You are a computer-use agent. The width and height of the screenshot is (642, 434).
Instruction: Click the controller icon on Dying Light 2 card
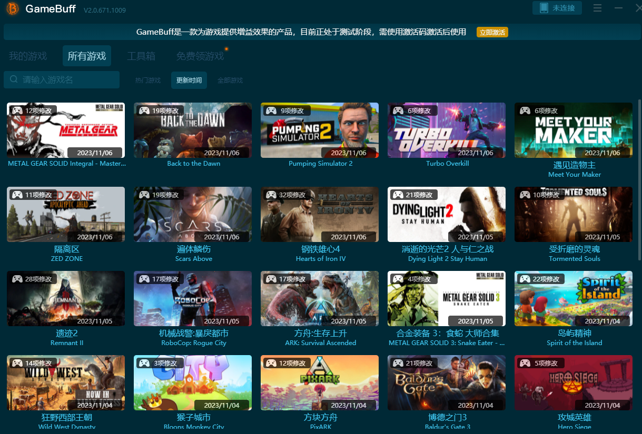click(x=398, y=195)
